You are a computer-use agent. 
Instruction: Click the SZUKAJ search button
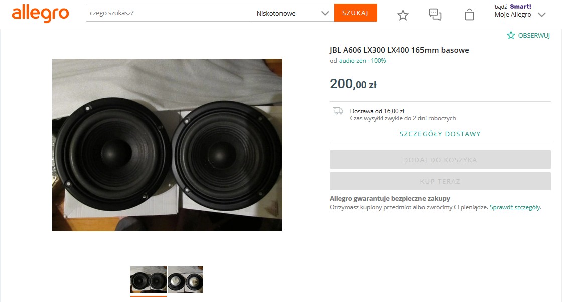(x=356, y=13)
